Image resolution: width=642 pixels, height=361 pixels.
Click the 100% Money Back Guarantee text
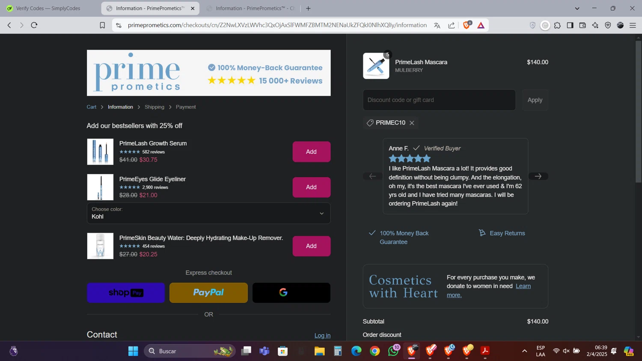pos(404,237)
